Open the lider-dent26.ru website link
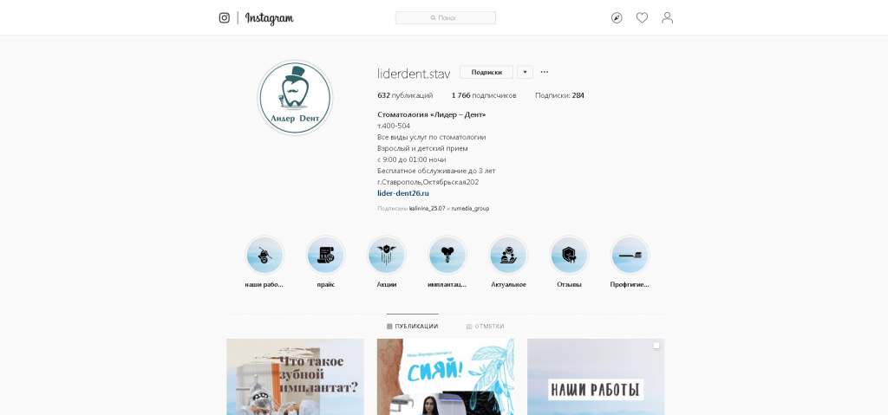 (403, 193)
